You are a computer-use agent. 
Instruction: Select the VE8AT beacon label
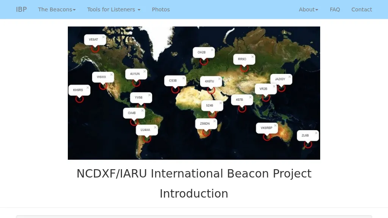pos(93,39)
